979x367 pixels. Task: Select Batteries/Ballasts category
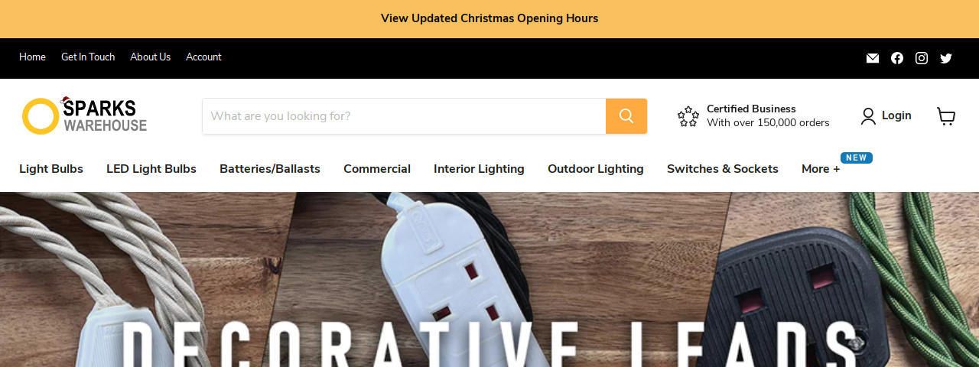point(270,169)
